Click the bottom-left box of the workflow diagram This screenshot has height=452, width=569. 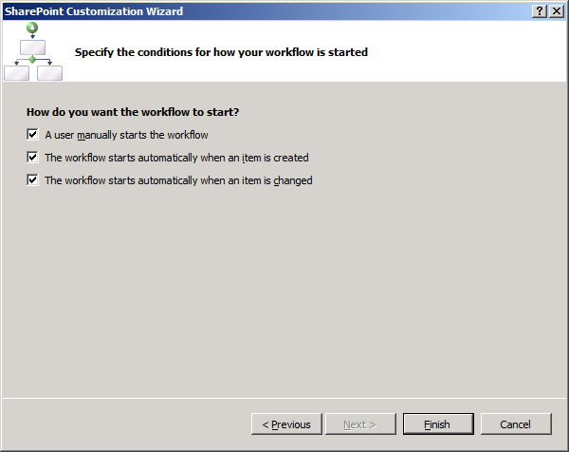tap(16, 73)
